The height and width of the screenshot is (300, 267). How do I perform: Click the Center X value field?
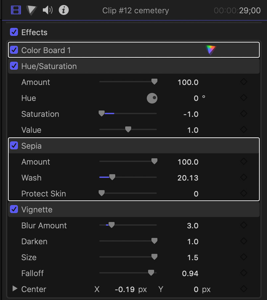125,289
